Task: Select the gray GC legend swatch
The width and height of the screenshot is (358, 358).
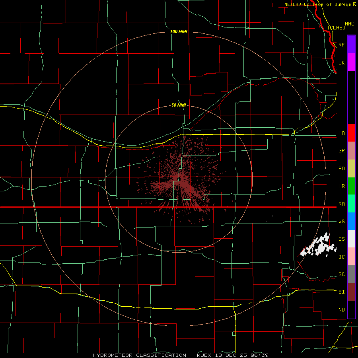Action: (x=351, y=274)
